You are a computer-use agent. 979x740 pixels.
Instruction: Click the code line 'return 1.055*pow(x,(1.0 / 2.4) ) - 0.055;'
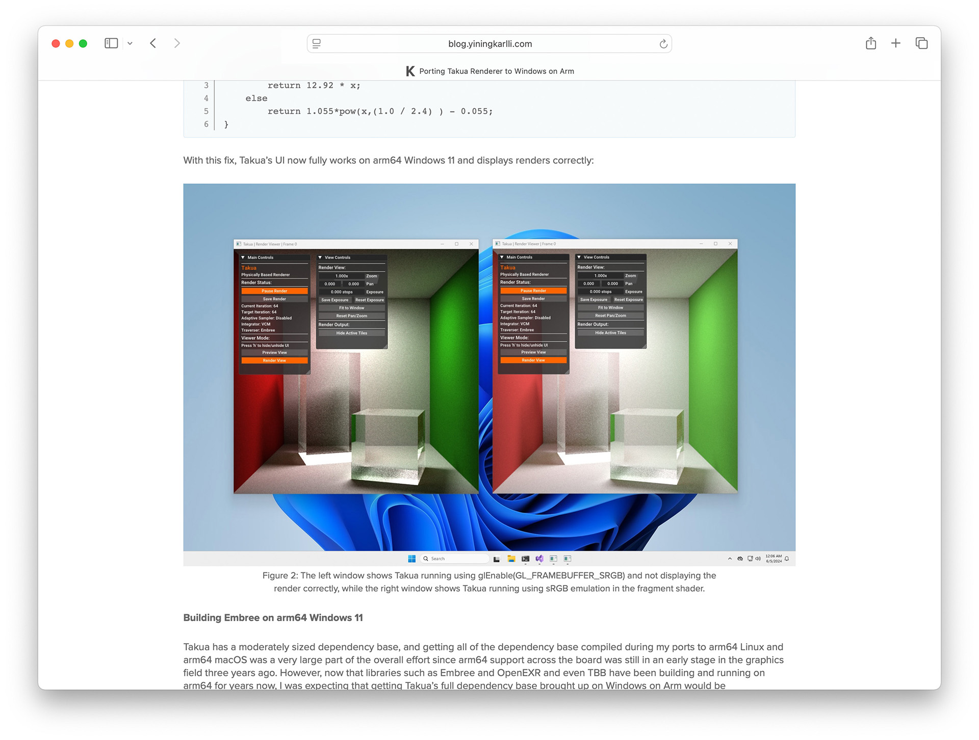380,111
